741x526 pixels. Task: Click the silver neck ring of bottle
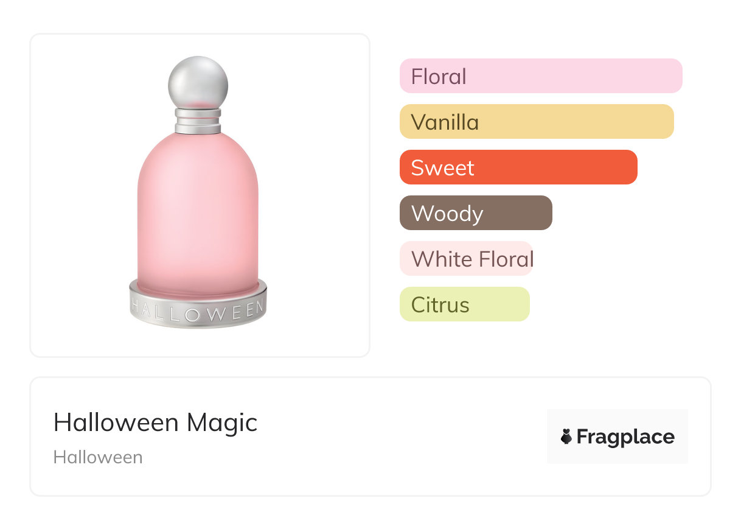coord(198,121)
